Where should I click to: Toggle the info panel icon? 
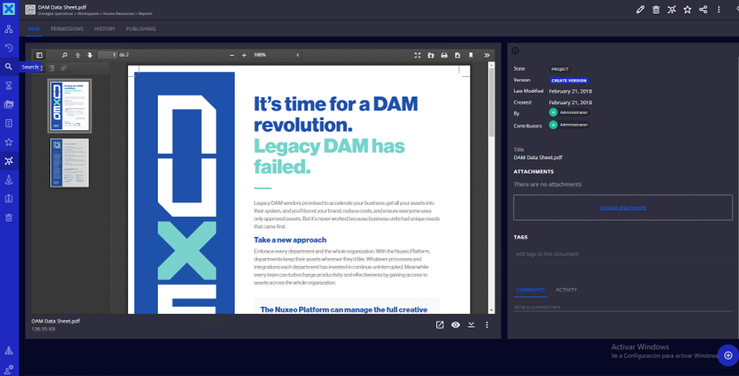click(x=515, y=51)
